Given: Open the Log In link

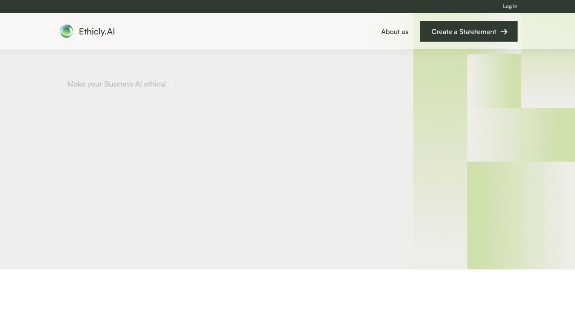Looking at the screenshot, I should pyautogui.click(x=510, y=6).
